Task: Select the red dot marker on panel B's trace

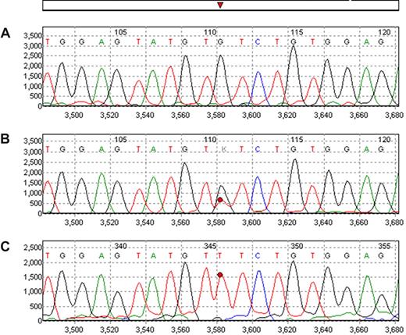Action: [220, 200]
